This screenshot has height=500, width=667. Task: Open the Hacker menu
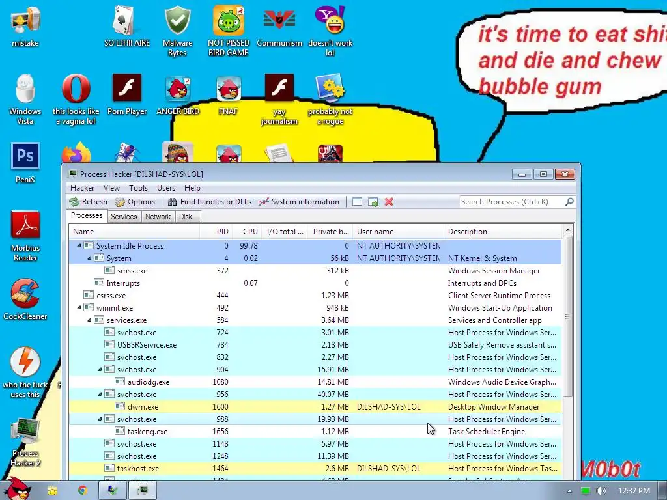click(83, 188)
